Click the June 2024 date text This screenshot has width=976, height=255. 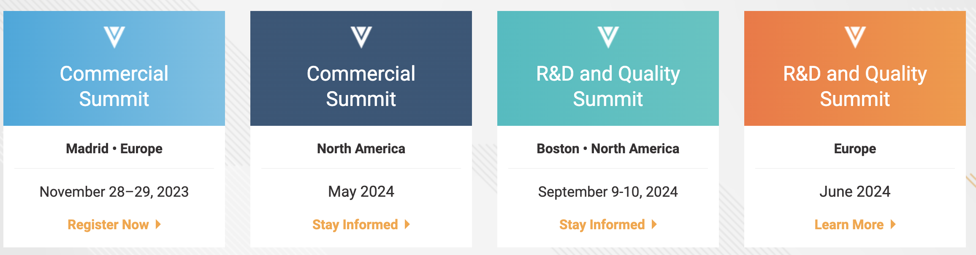click(855, 192)
